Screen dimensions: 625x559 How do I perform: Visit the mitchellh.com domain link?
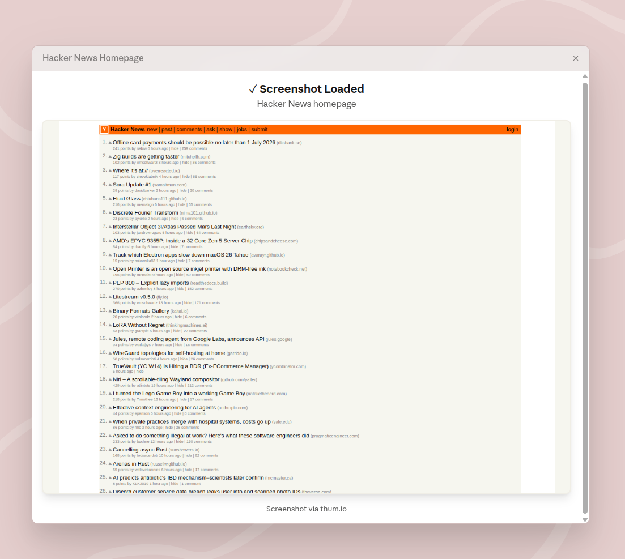click(x=195, y=156)
